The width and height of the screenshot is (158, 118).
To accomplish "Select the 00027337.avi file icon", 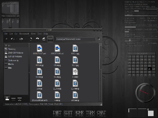I will [39, 48].
